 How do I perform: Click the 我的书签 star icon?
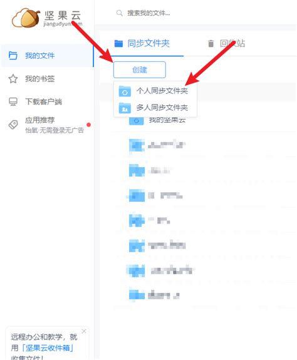tap(13, 79)
